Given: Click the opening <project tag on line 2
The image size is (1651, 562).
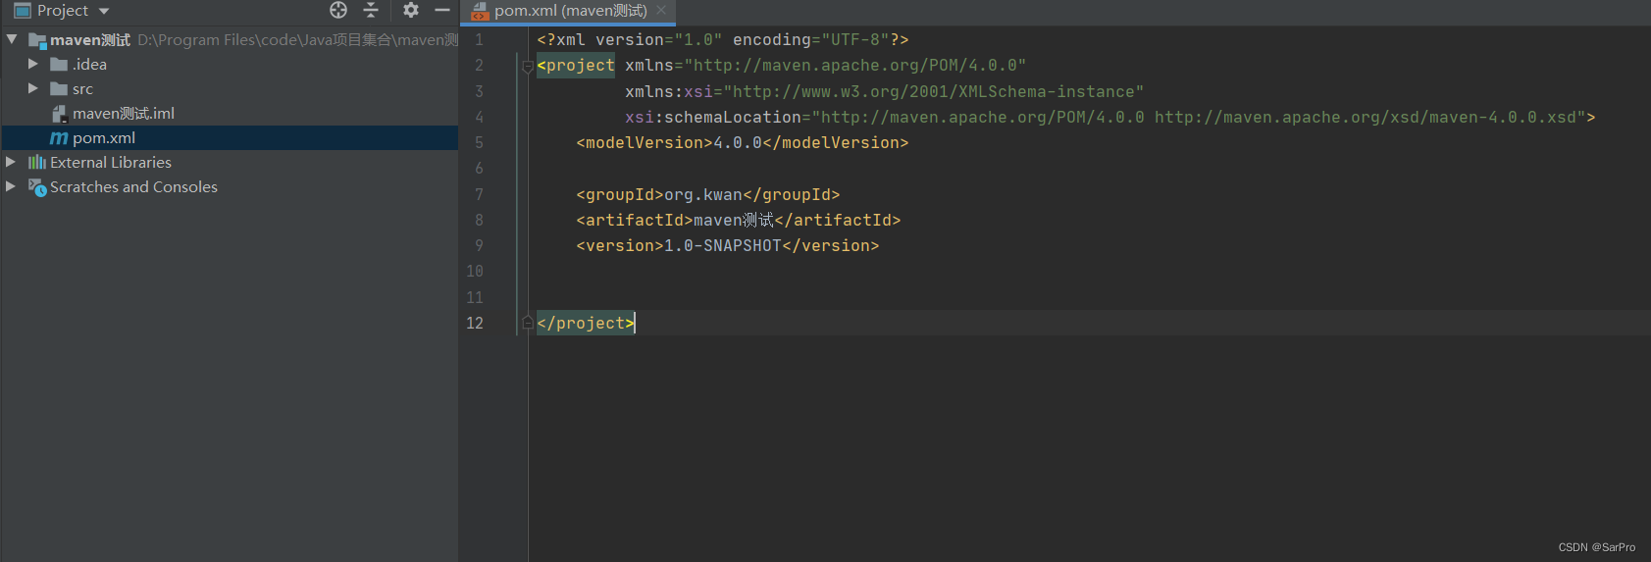Looking at the screenshot, I should pos(576,66).
